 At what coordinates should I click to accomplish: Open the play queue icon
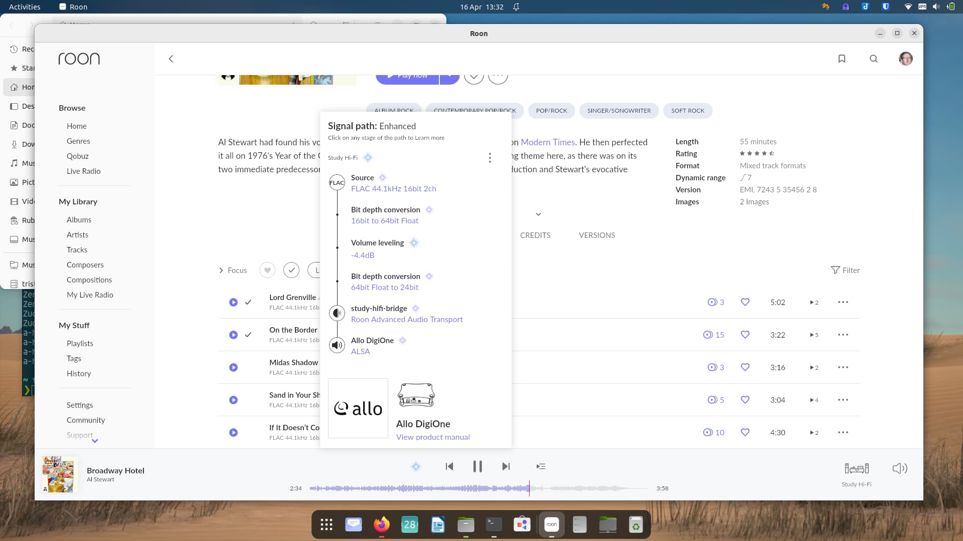[541, 466]
